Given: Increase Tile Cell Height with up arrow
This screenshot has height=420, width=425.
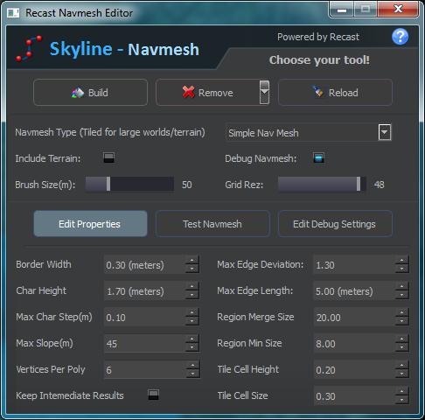Looking at the screenshot, I should pyautogui.click(x=402, y=365).
